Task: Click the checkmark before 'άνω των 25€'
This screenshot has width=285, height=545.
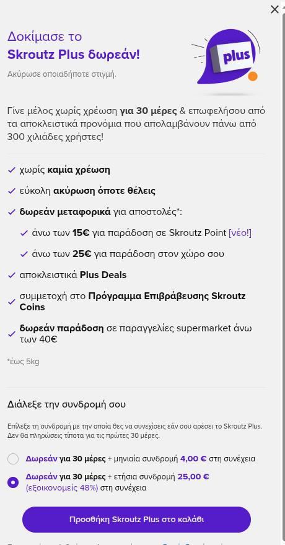Action: (x=24, y=254)
